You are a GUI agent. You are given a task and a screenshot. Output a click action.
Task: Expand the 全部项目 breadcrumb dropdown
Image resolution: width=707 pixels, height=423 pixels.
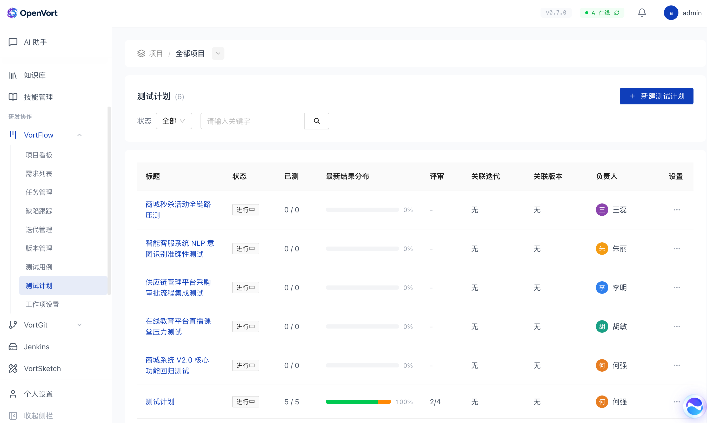[x=218, y=53]
